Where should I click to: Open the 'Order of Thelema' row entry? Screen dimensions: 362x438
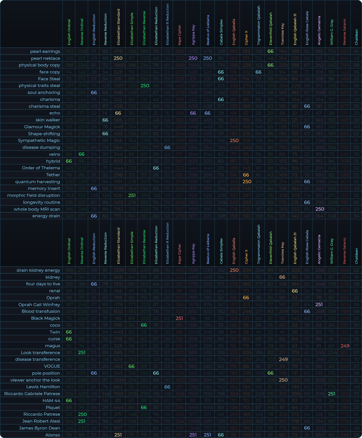[41, 168]
